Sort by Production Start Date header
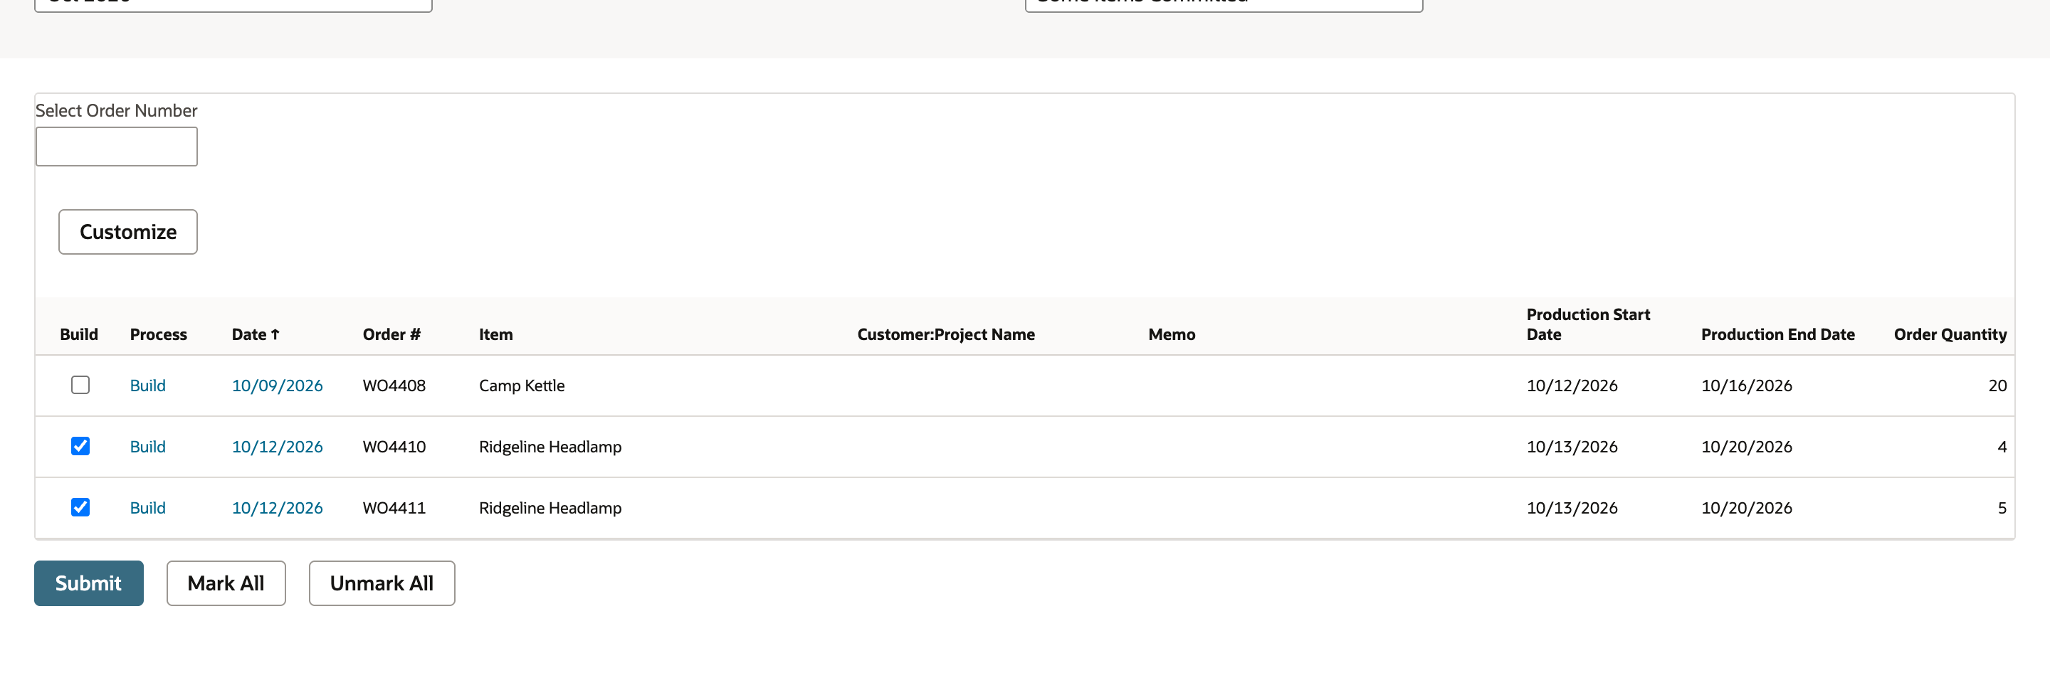 pyautogui.click(x=1587, y=324)
